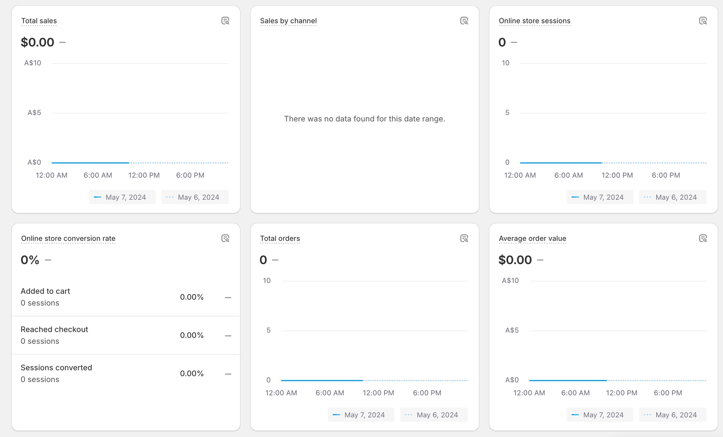Toggle the May 6, 2024 series on Total orders
The height and width of the screenshot is (437, 723).
(x=433, y=415)
